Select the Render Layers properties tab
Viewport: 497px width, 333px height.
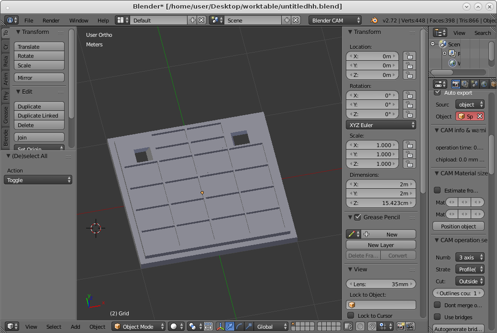tap(464, 84)
